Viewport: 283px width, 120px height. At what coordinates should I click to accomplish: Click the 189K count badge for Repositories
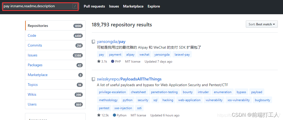point(78,26)
